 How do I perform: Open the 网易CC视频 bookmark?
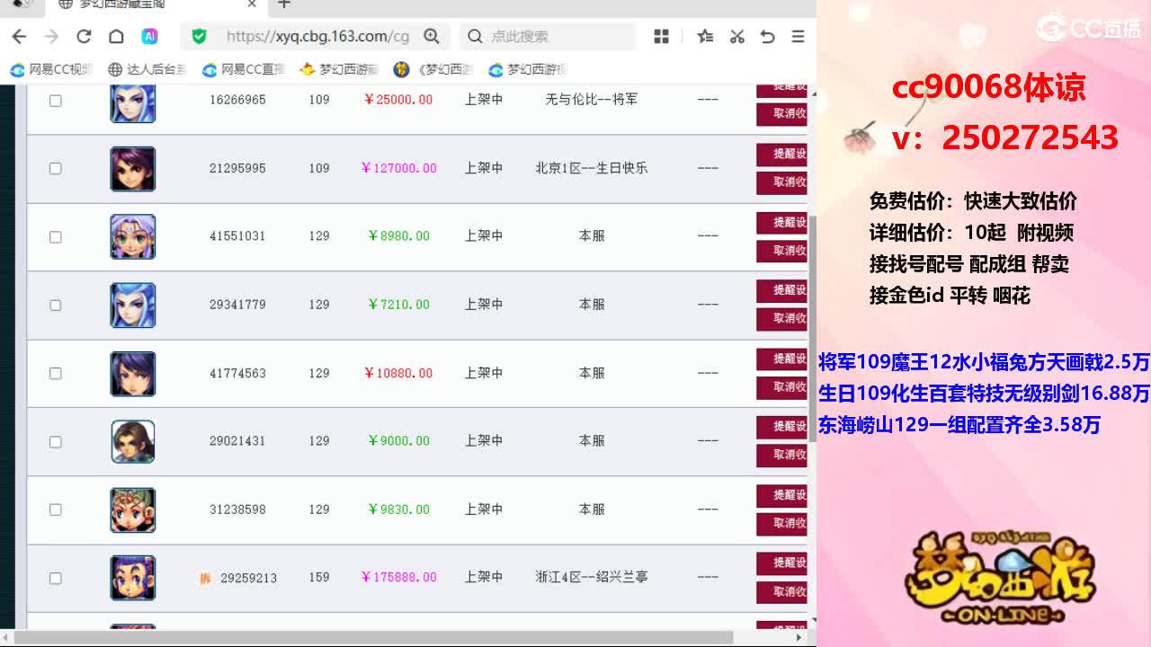tap(51, 69)
